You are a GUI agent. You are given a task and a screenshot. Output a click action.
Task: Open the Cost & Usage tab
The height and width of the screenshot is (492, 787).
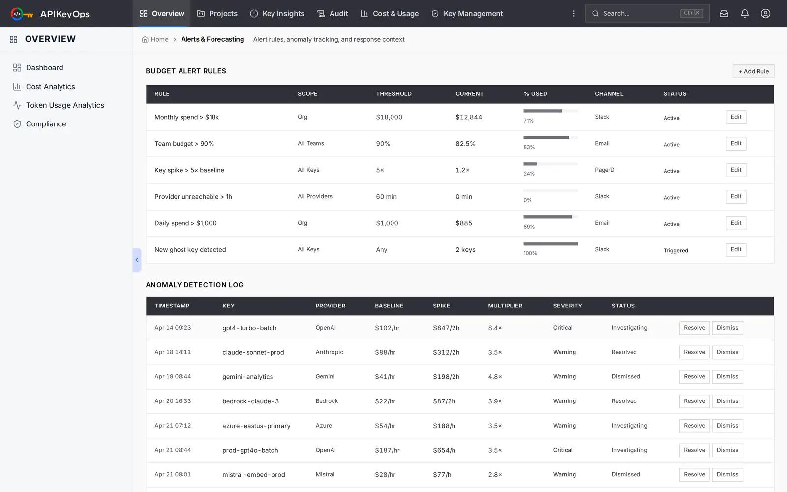pos(390,14)
